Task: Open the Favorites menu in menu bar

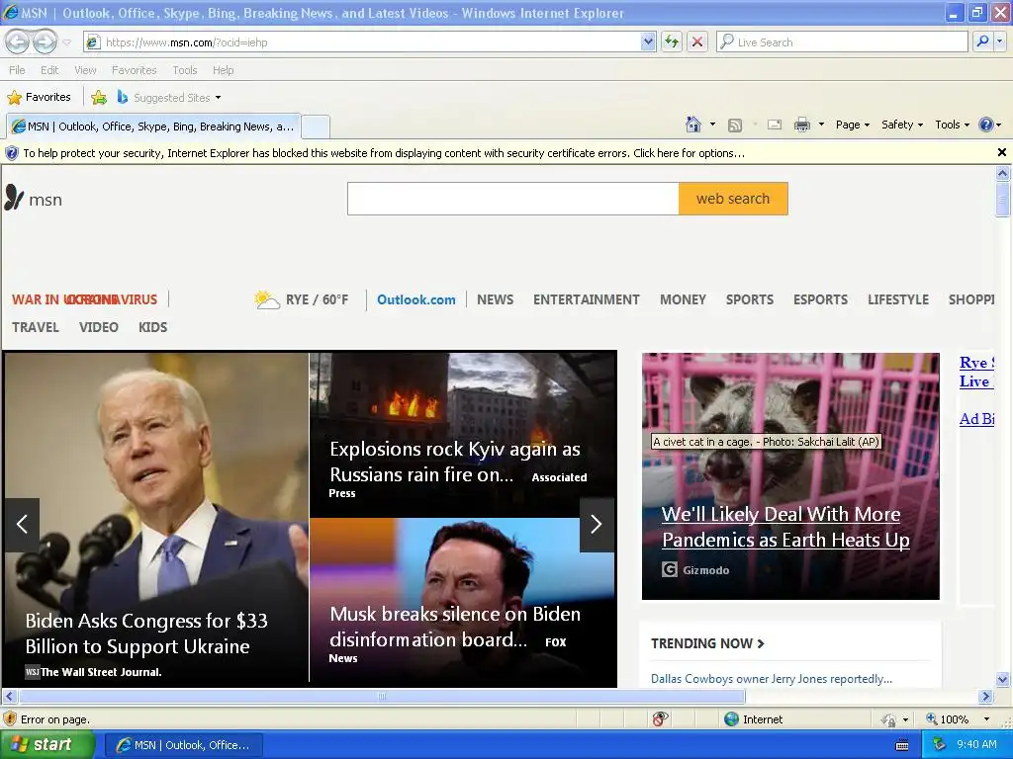Action: click(x=134, y=70)
